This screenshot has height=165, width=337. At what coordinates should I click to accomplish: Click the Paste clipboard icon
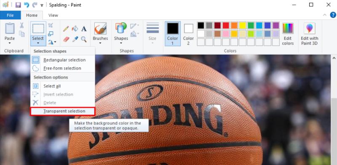pyautogui.click(x=10, y=28)
